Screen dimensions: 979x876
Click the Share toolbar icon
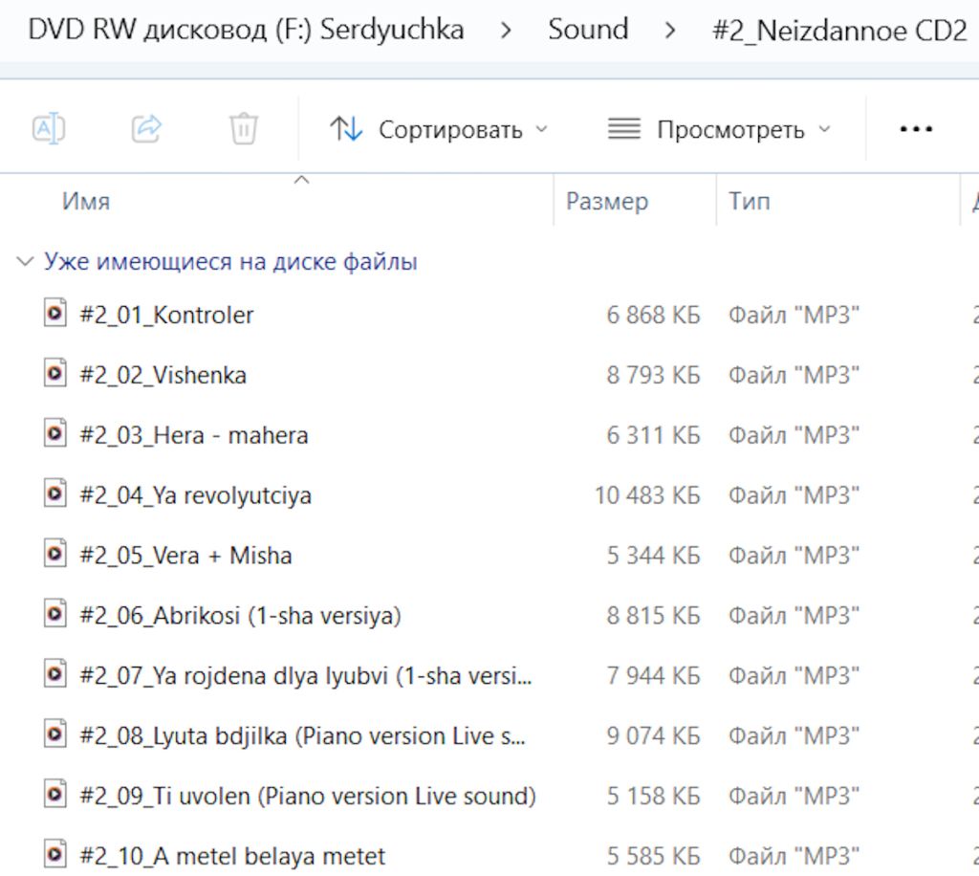[x=146, y=128]
